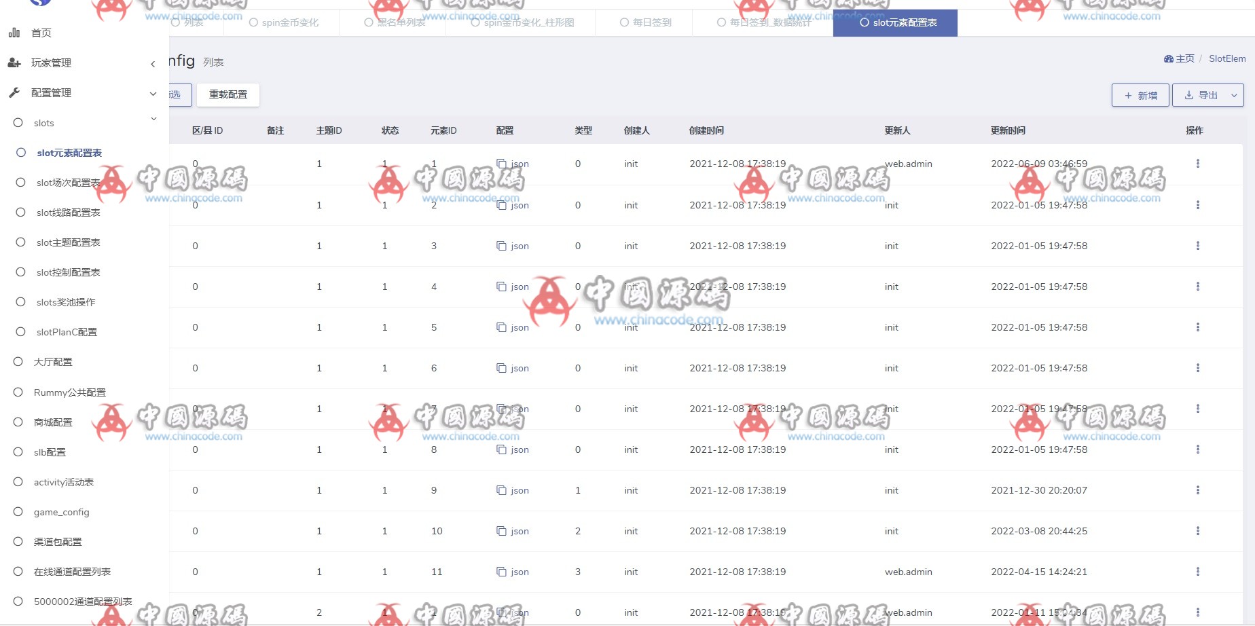Switch to the spin金币变化 tab
The height and width of the screenshot is (626, 1255).
tap(284, 22)
